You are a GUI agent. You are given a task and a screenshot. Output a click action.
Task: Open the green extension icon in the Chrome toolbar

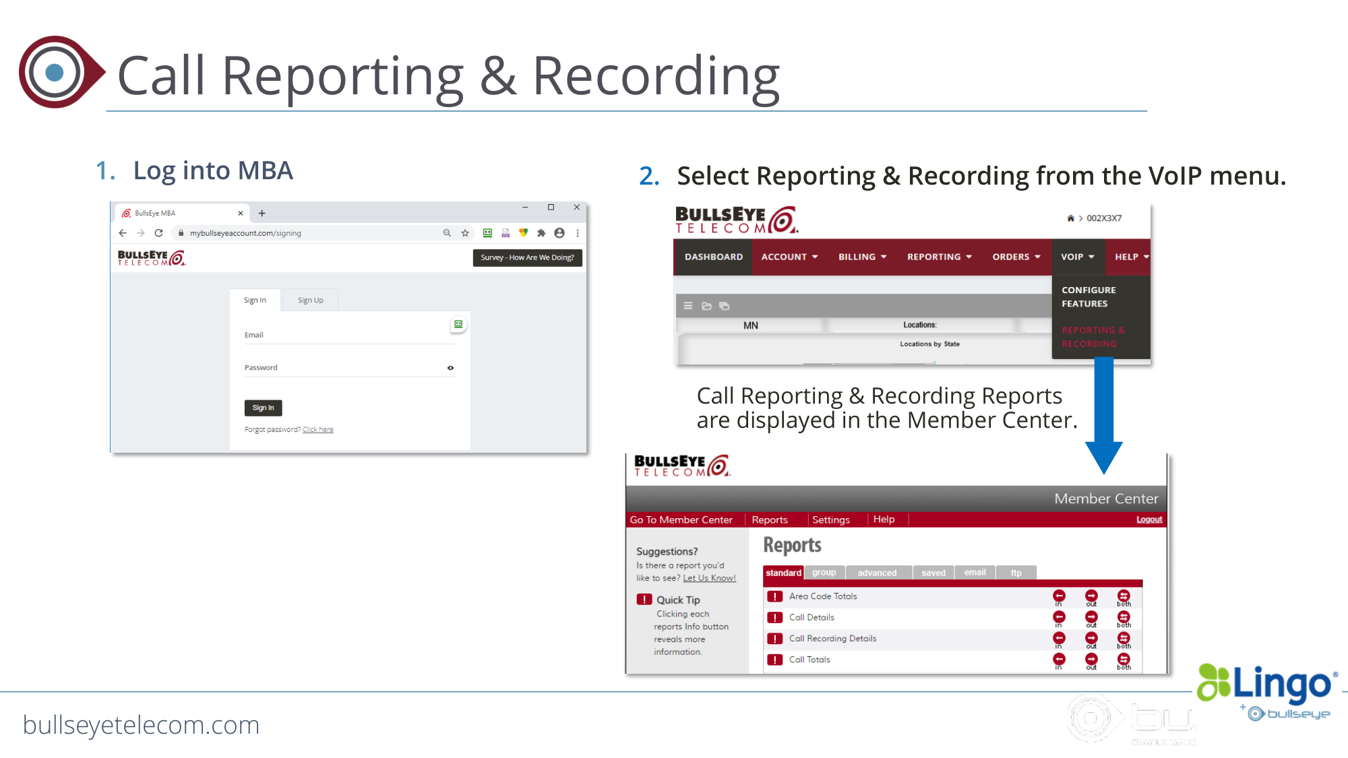click(x=487, y=233)
